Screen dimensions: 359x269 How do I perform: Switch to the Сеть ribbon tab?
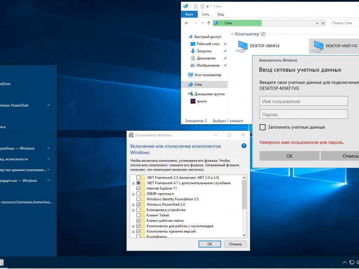pyautogui.click(x=206, y=14)
